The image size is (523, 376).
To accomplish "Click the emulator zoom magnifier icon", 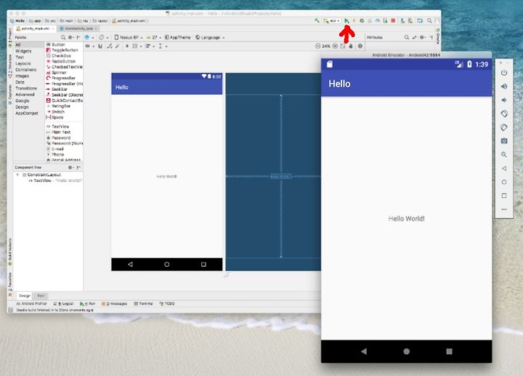I will coord(504,155).
